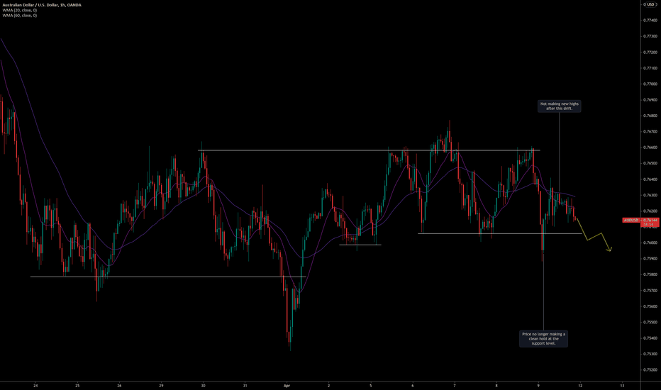This screenshot has height=390, width=661.
Task: Click the 0.76600 price axis label
Action: point(650,147)
